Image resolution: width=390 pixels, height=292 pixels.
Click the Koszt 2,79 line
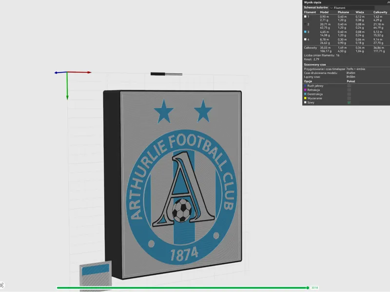coord(312,59)
